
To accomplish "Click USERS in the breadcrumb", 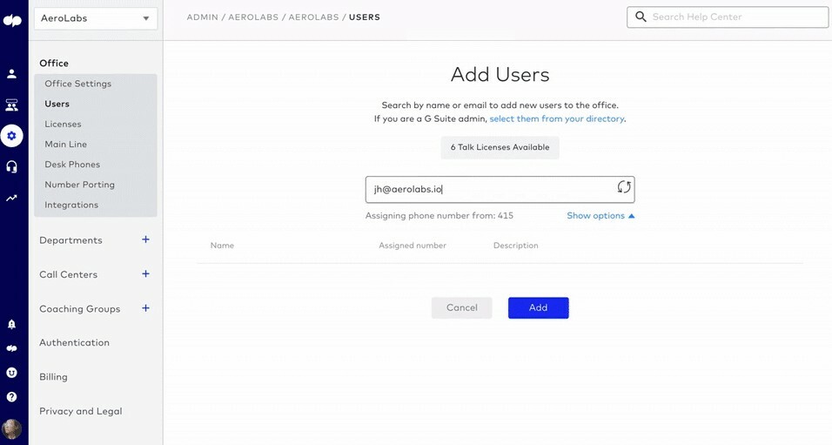I will pyautogui.click(x=365, y=17).
